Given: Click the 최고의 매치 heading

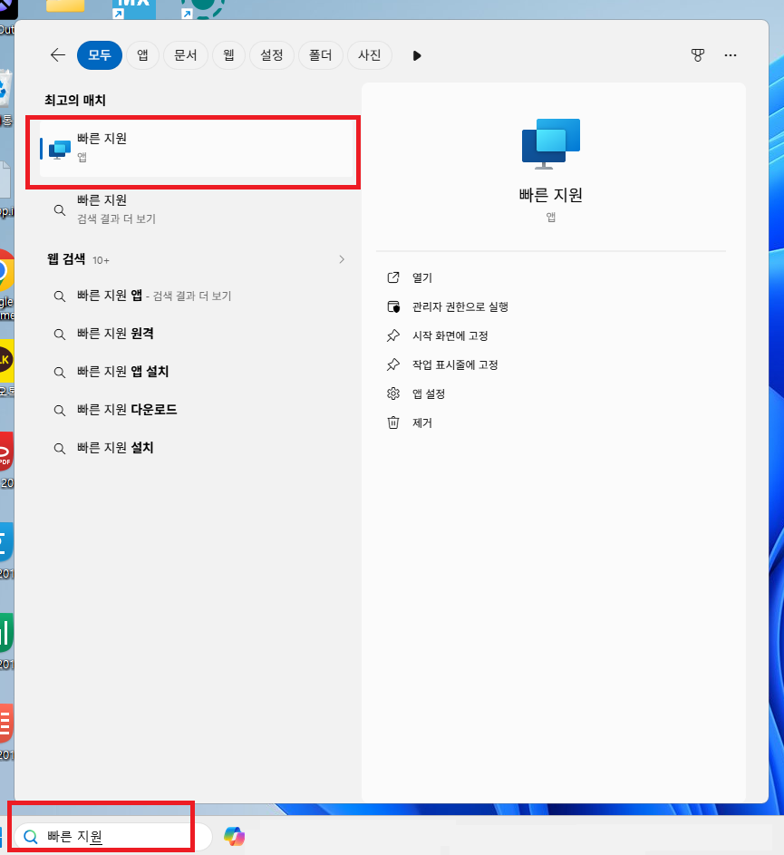Looking at the screenshot, I should pyautogui.click(x=75, y=100).
